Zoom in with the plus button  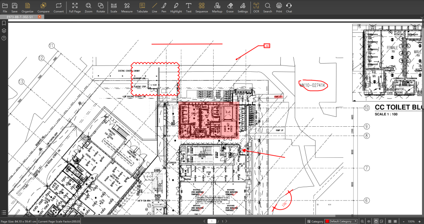(420, 221)
